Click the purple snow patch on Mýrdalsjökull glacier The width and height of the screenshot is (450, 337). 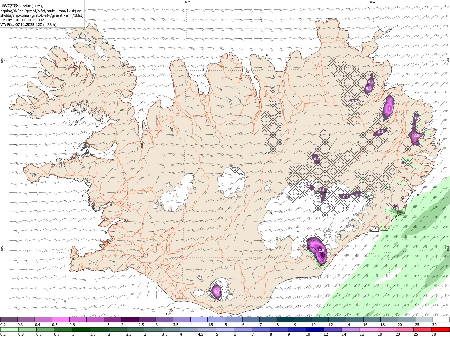[x=217, y=291]
